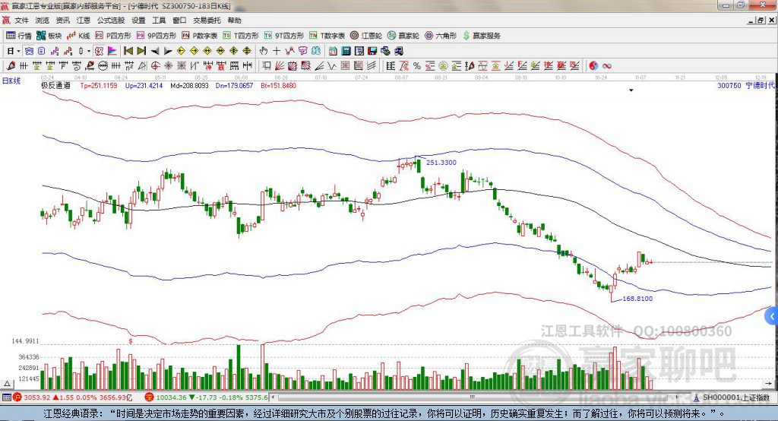The width and height of the screenshot is (778, 421).
Task: Click the keyboard icon in status bar
Action: (x=6, y=397)
